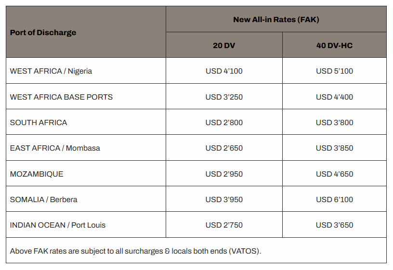Image resolution: width=393 pixels, height=270 pixels.
Task: Click the USD 6'100 rate cell
Action: coord(334,200)
